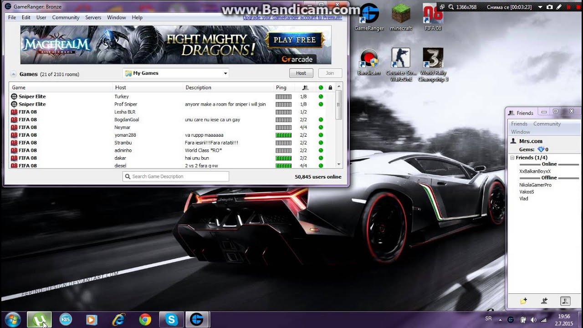Open the My Games dropdown
The height and width of the screenshot is (328, 583).
pyautogui.click(x=175, y=73)
